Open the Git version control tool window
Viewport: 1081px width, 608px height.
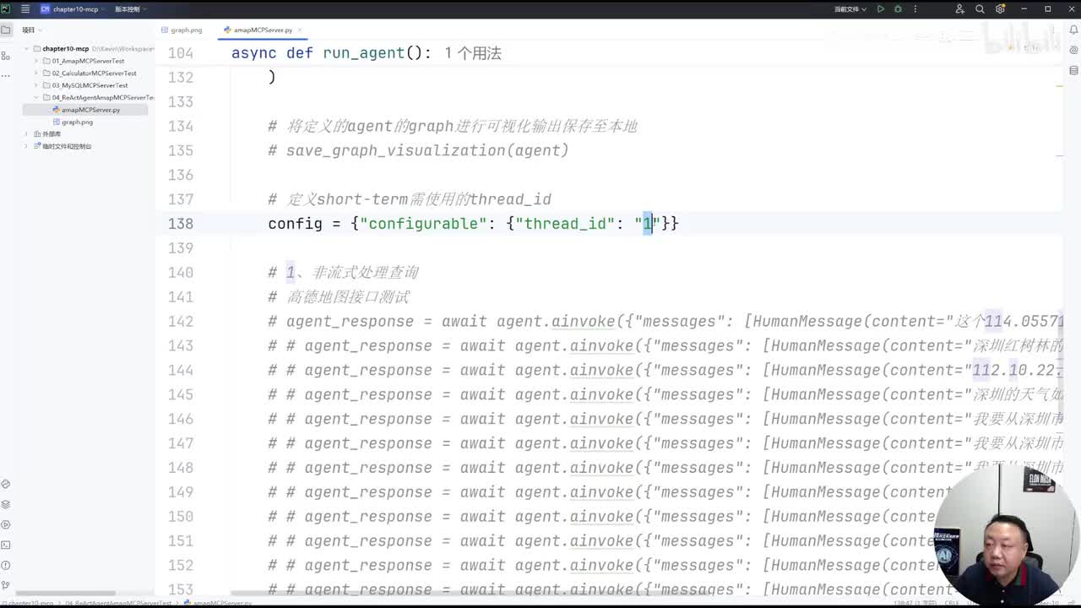coord(6,585)
